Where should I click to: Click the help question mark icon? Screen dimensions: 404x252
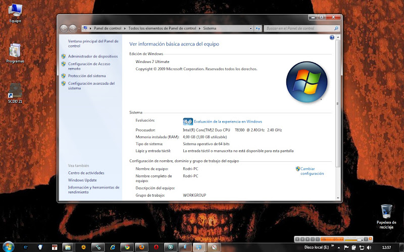[x=332, y=37]
